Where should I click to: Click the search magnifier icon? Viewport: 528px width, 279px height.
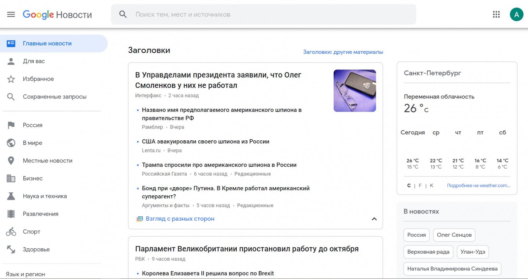[123, 14]
